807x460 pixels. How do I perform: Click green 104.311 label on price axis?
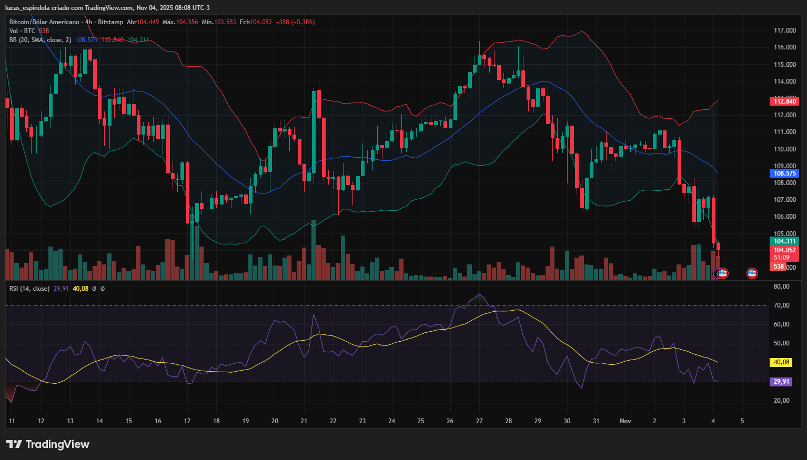[784, 241]
